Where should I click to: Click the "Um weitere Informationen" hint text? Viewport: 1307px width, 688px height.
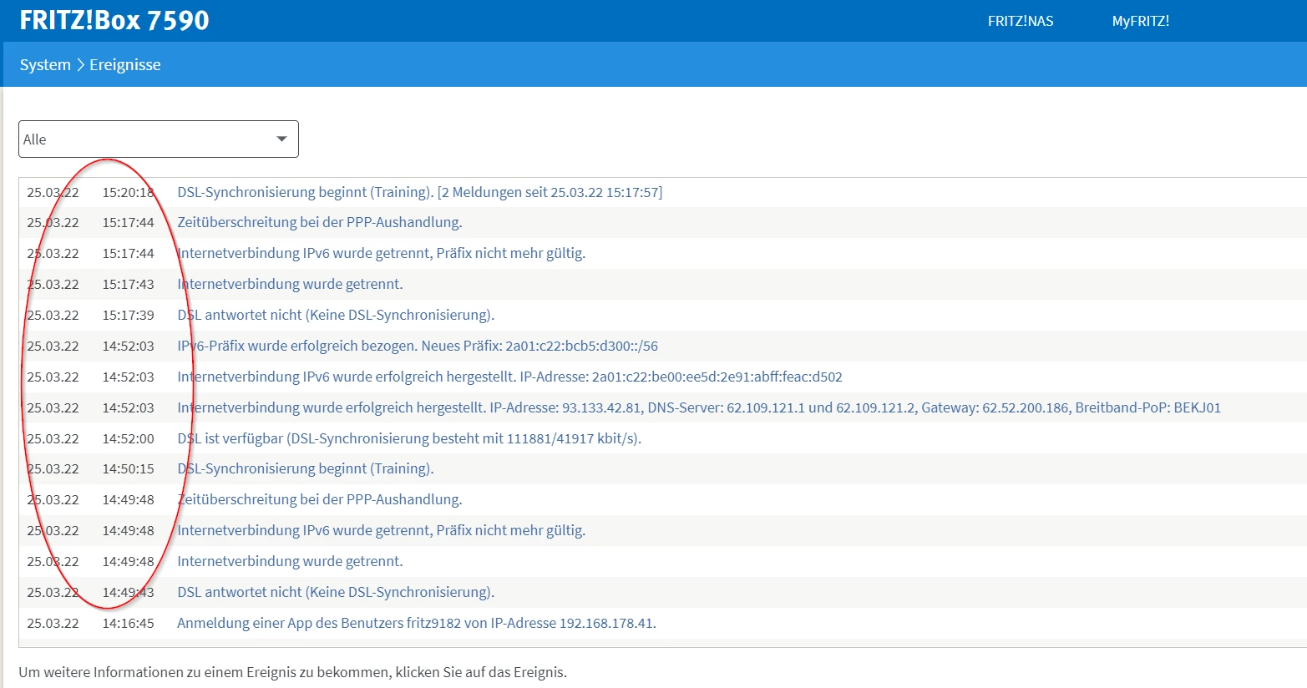click(293, 672)
